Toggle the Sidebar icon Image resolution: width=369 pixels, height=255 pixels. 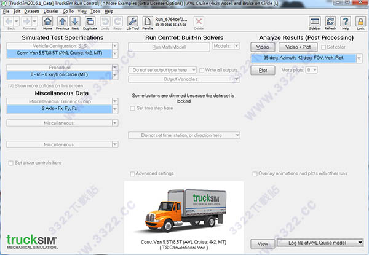[315, 22]
